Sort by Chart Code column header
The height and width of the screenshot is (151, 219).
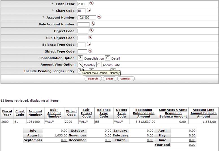(x=20, y=113)
